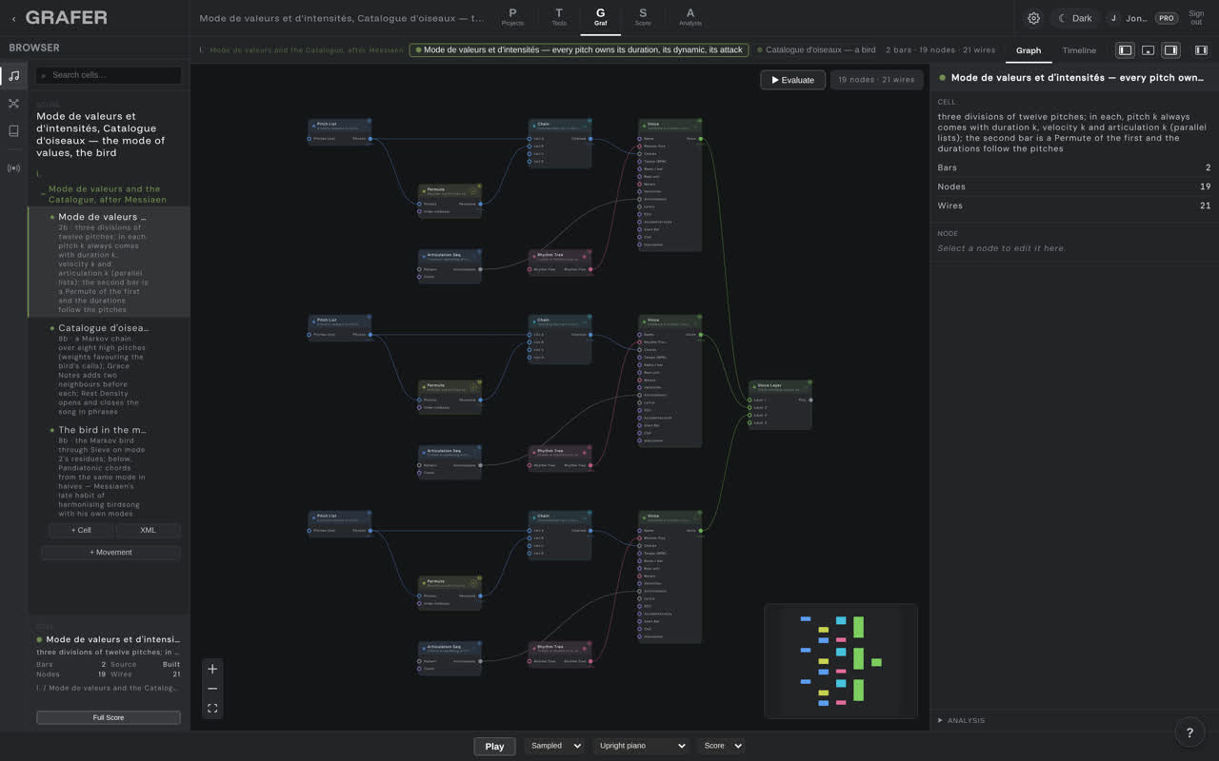
Task: Toggle the right panel visibility
Action: click(1170, 50)
